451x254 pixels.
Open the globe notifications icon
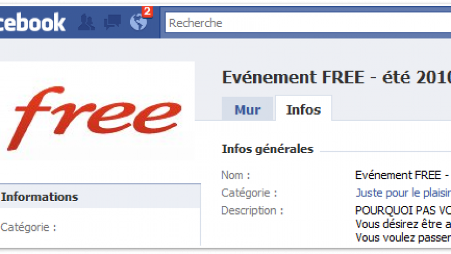[138, 23]
